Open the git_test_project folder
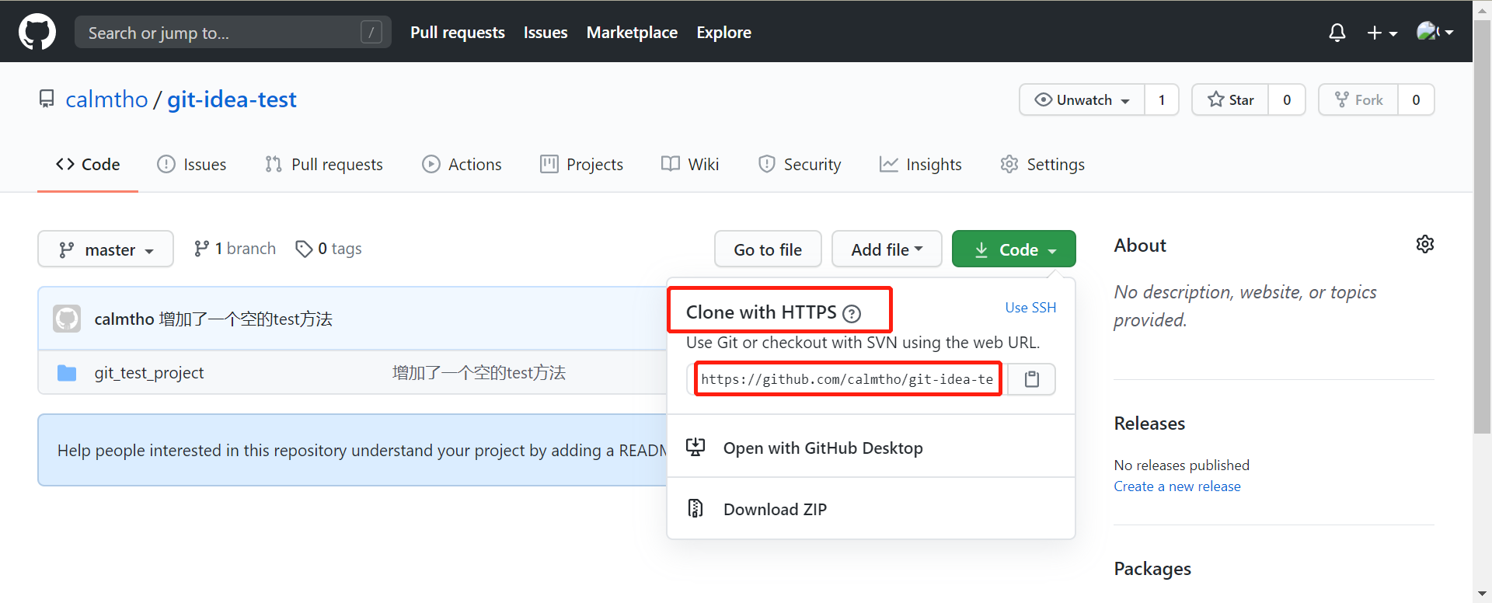Viewport: 1492px width, 603px height. pos(149,373)
